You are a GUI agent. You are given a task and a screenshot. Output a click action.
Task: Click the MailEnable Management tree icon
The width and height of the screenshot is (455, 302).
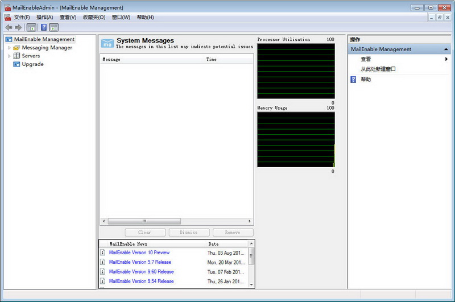tap(9, 39)
